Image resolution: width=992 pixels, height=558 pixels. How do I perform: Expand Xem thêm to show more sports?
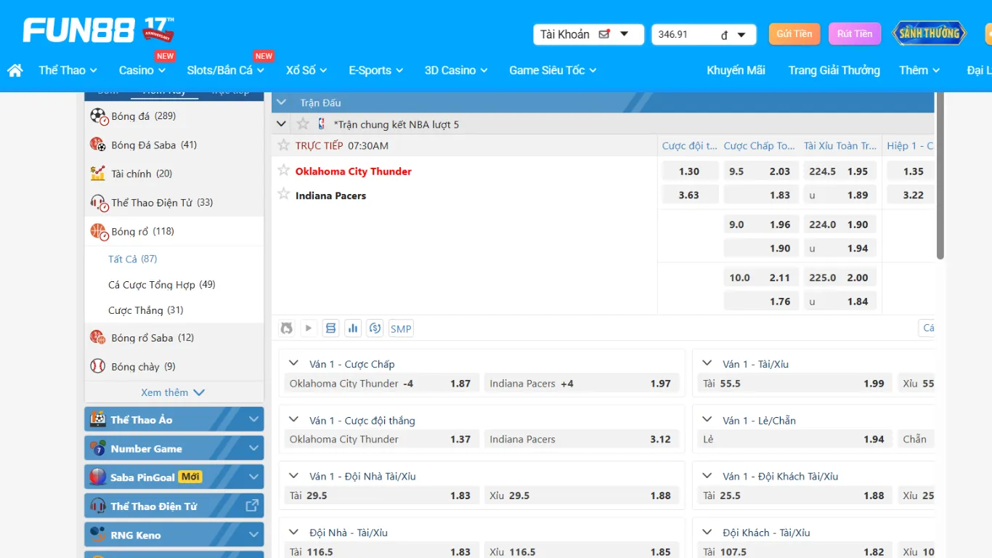(x=173, y=392)
